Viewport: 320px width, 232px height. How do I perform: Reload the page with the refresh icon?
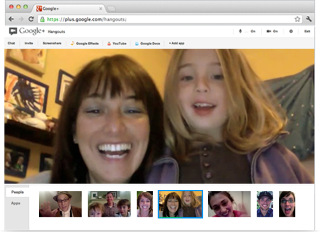click(31, 19)
